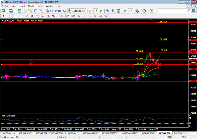Pick the Horizontal Line drawing tool
The width and height of the screenshot is (197, 139).
(21, 16)
